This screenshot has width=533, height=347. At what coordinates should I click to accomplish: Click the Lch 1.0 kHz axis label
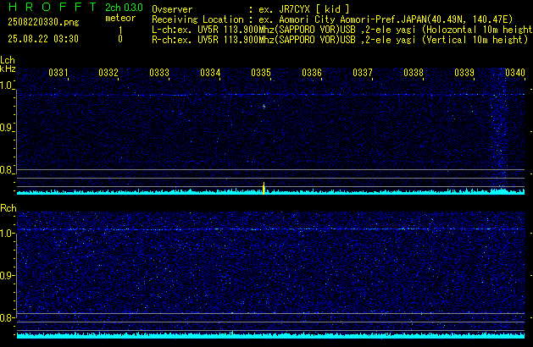[x=7, y=85]
